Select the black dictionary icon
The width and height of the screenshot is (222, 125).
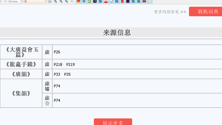(95, 1)
